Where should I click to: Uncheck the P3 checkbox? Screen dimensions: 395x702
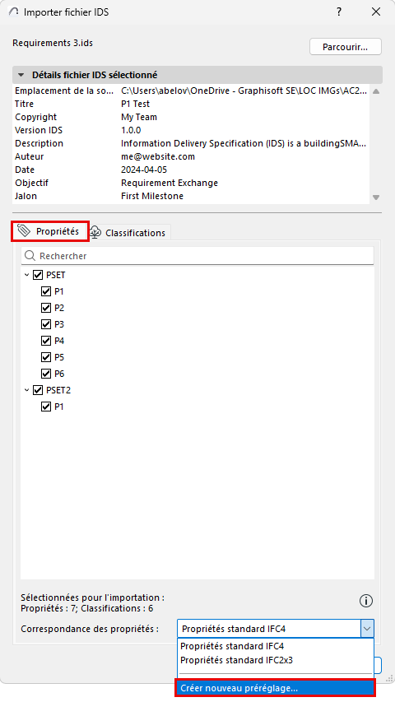(46, 324)
